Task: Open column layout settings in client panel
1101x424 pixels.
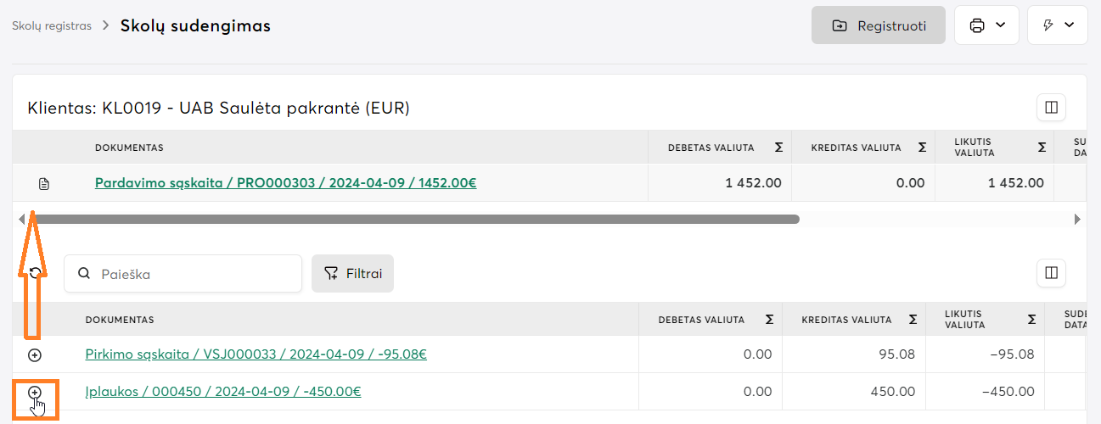Action: (x=1051, y=108)
